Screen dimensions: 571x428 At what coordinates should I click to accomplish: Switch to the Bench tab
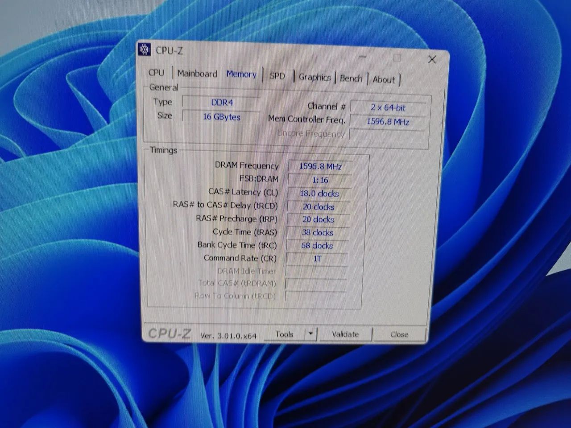(x=351, y=78)
